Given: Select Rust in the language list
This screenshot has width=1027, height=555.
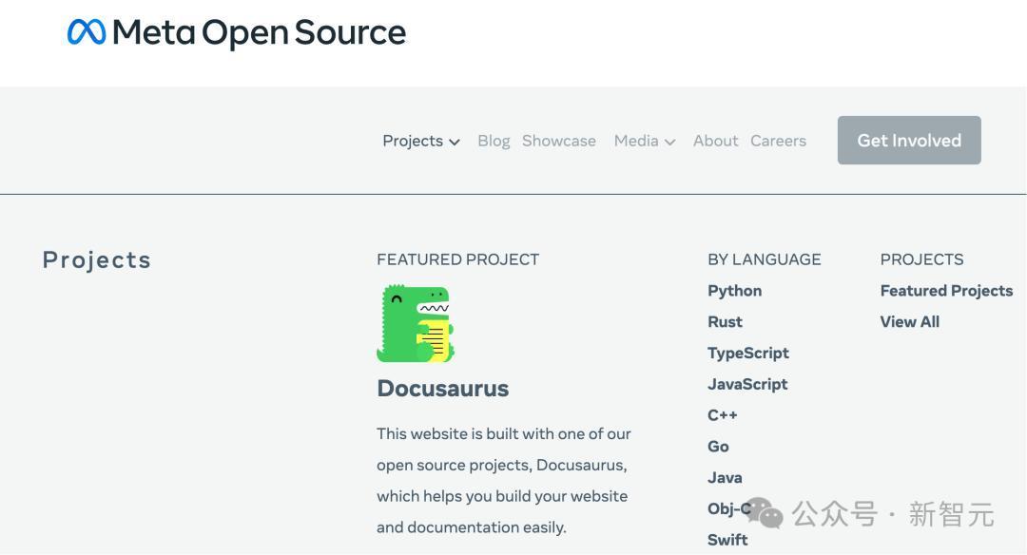Looking at the screenshot, I should tap(725, 322).
